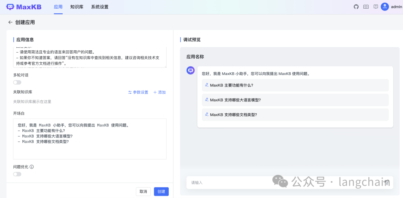Screen dimensions: 403x198
Task: Toggle the 问题优化 switch
Action: (x=17, y=174)
